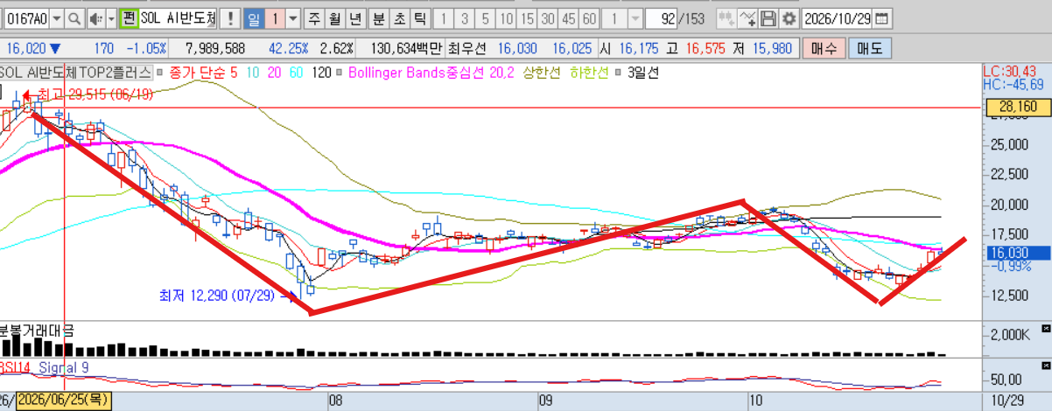The width and height of the screenshot is (1052, 411).
Task: Select the 주 weekly period toggle
Action: coord(313,18)
